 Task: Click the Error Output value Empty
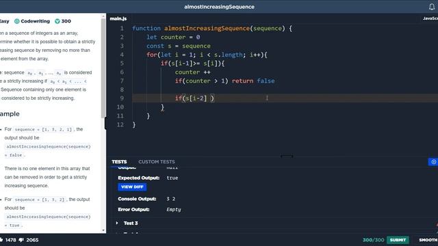(x=173, y=210)
